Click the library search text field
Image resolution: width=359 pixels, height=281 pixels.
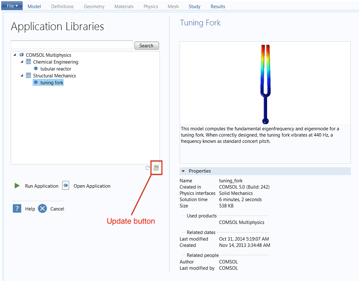72,45
